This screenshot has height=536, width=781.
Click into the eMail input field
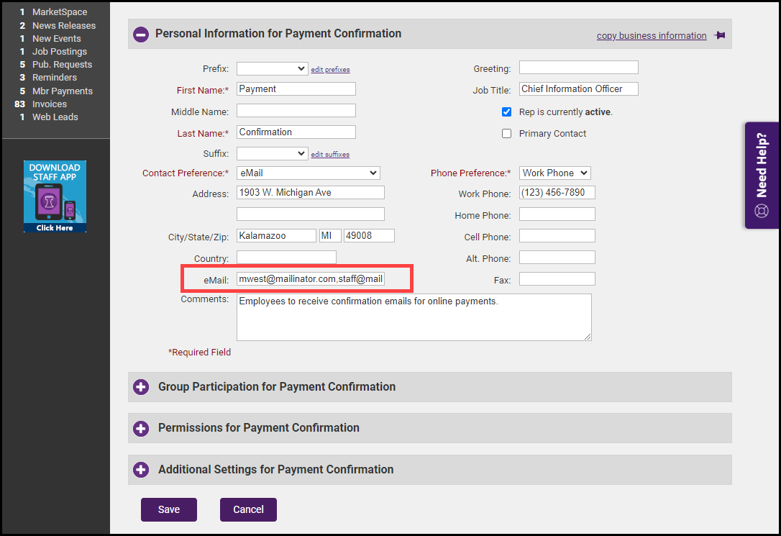(311, 279)
